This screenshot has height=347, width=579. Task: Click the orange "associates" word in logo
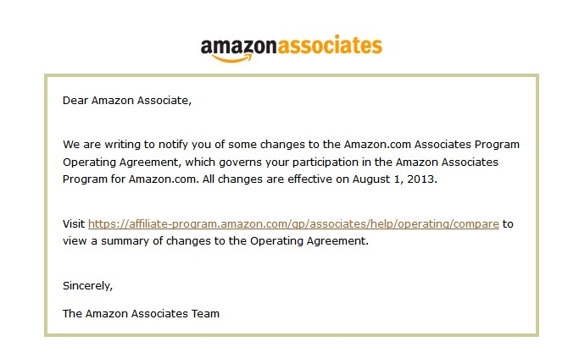(330, 46)
